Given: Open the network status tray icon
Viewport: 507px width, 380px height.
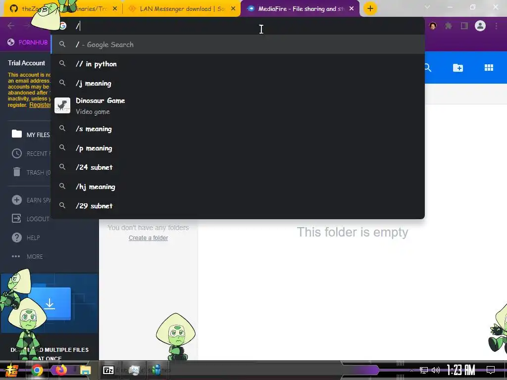Looking at the screenshot, I should (x=424, y=370).
